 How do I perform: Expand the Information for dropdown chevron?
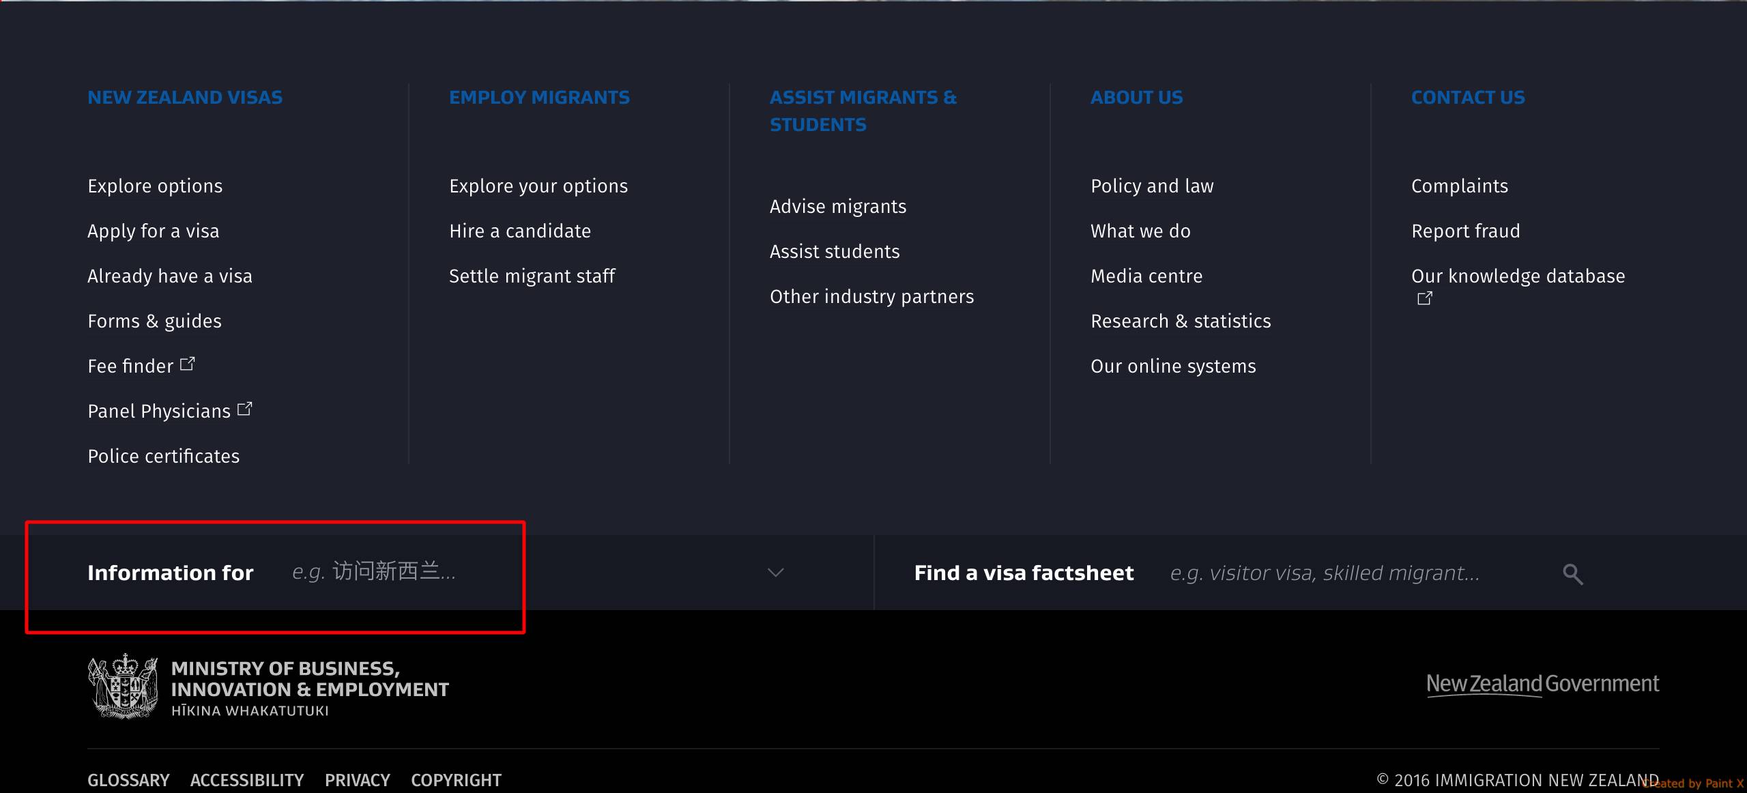pyautogui.click(x=775, y=573)
